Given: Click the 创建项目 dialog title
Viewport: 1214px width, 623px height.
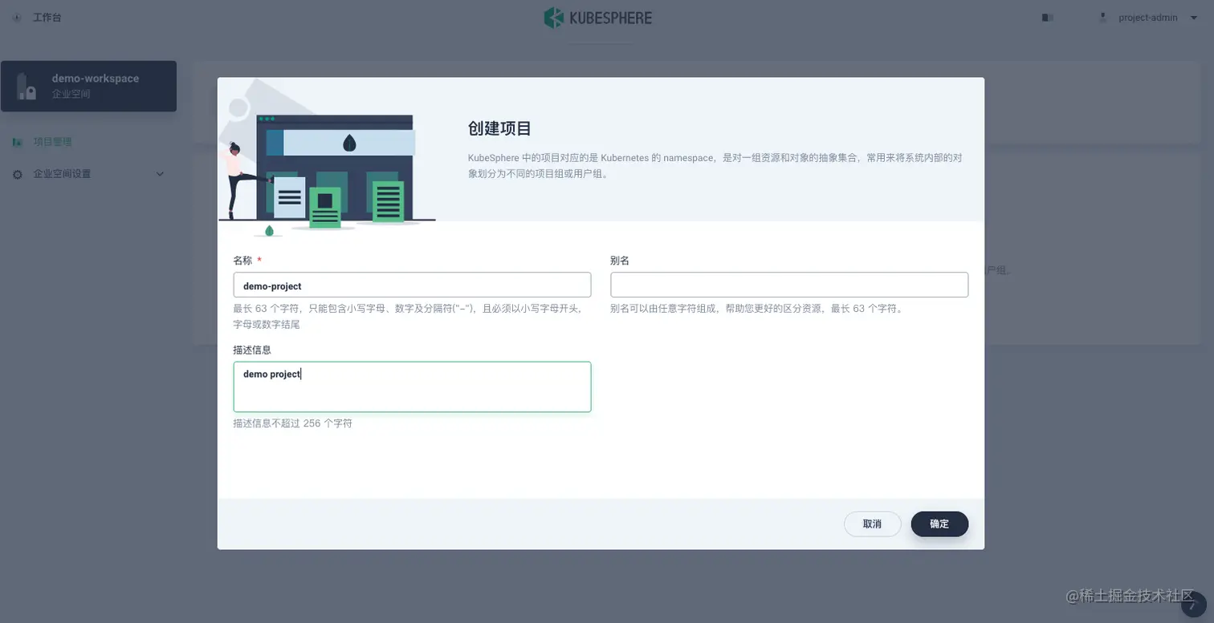Looking at the screenshot, I should pyautogui.click(x=499, y=128).
